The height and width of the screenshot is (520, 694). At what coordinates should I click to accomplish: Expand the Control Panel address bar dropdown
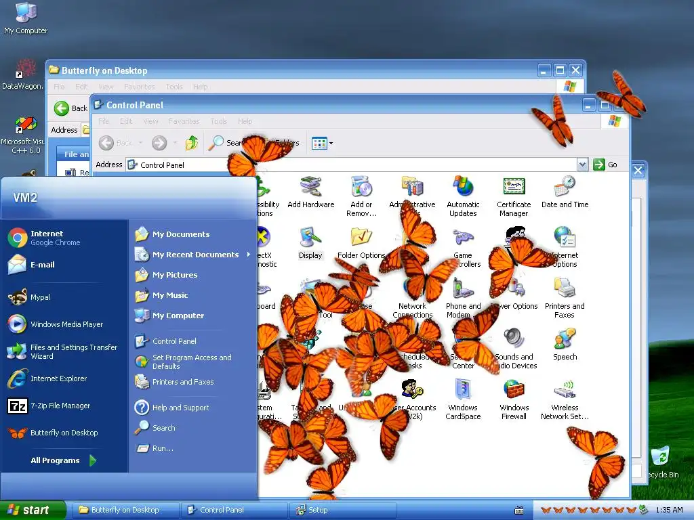click(x=582, y=165)
